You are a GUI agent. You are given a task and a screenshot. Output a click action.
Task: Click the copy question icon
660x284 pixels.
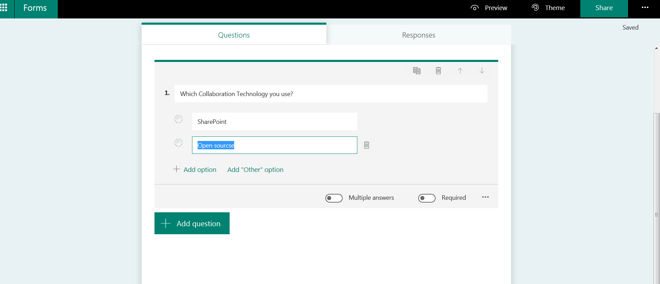pos(416,71)
